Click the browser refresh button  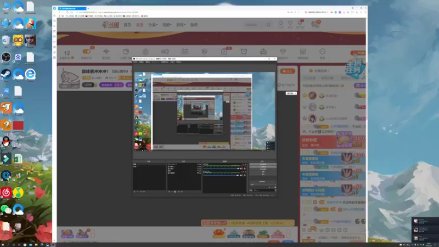coord(67,12)
